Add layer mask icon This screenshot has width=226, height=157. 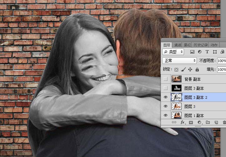tap(191, 123)
